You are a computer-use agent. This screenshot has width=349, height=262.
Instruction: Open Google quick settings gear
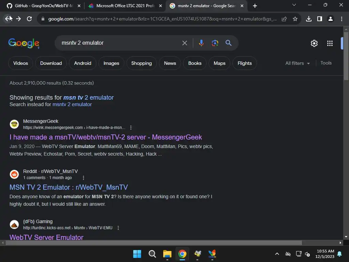[314, 43]
